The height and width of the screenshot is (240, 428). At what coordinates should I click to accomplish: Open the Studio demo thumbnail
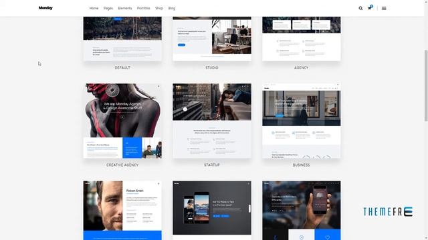212,39
